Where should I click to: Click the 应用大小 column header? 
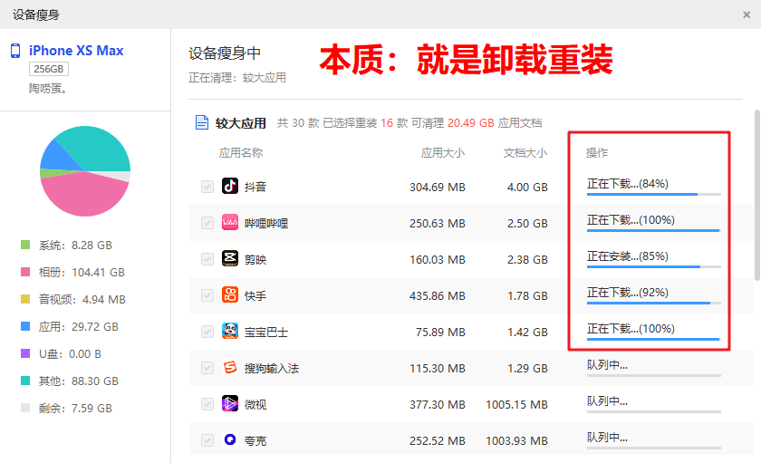click(x=443, y=153)
